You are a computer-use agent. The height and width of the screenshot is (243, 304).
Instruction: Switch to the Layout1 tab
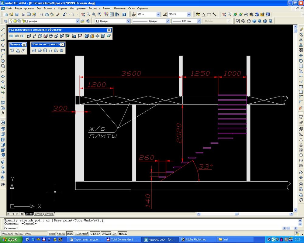pyautogui.click(x=38, y=214)
